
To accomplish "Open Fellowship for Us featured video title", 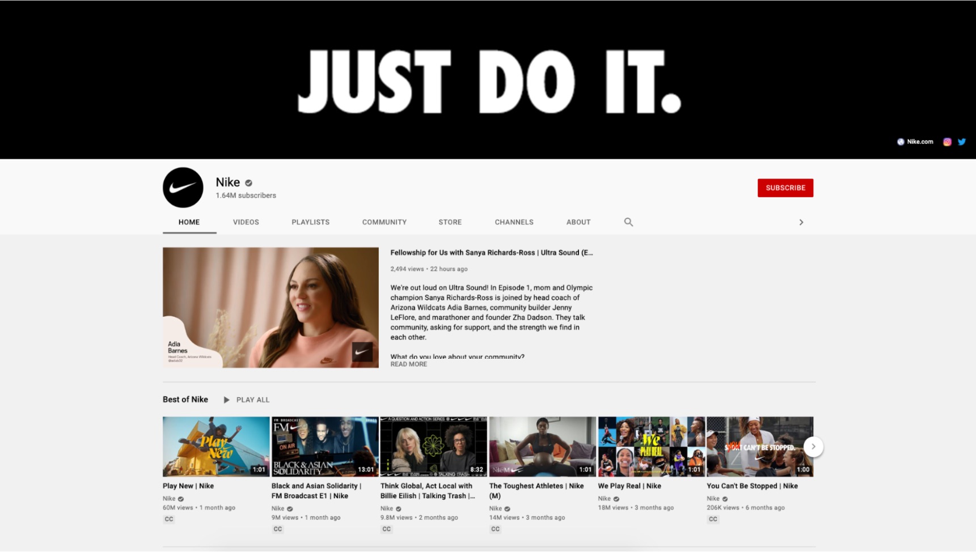I will pyautogui.click(x=492, y=253).
